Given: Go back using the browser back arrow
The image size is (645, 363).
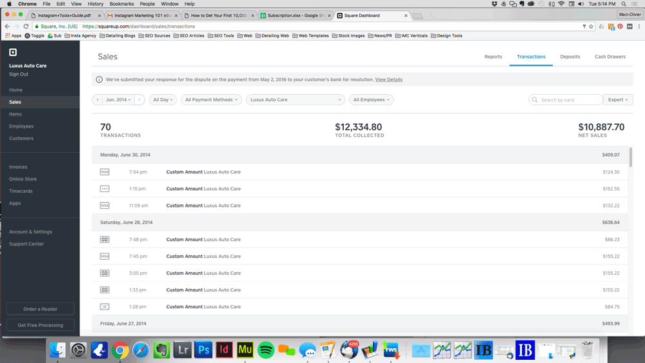Looking at the screenshot, I should pyautogui.click(x=7, y=26).
